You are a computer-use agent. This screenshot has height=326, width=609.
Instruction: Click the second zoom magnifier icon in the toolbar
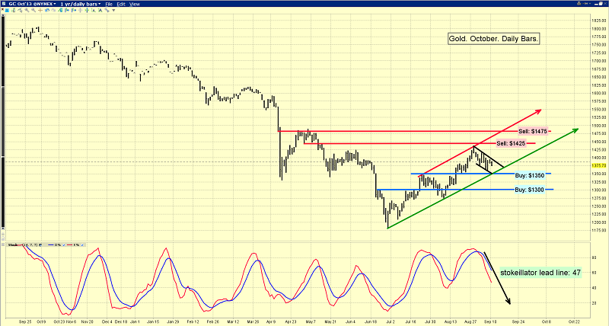pos(33,10)
